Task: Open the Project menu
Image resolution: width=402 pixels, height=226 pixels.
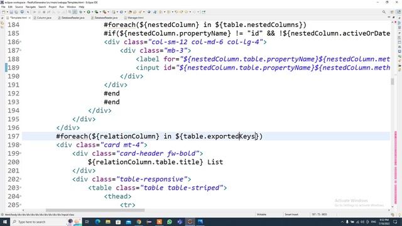Action: [53, 7]
